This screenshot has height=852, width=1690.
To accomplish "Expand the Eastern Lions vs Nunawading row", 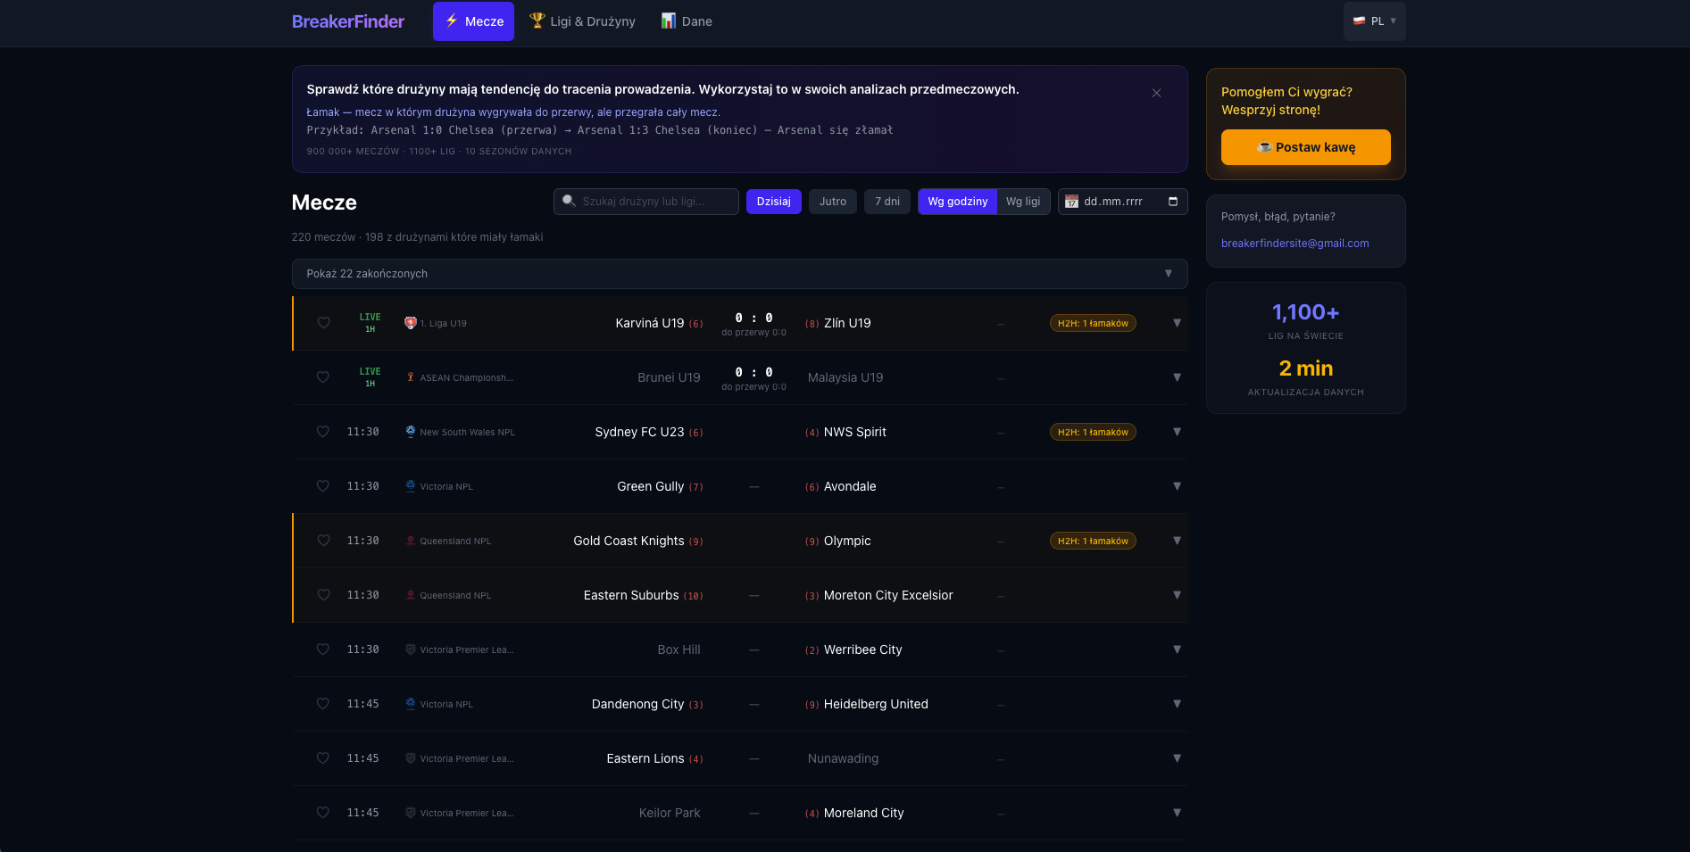I will [x=1177, y=758].
